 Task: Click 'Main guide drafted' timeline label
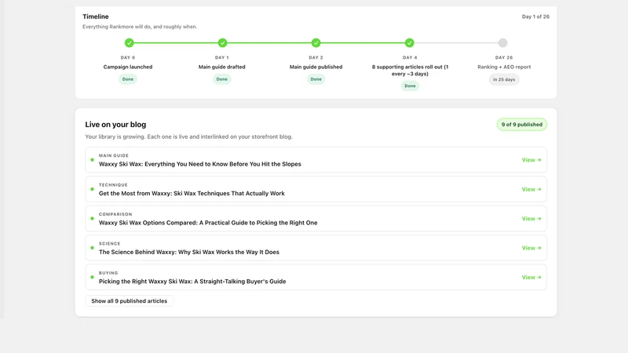coord(222,67)
